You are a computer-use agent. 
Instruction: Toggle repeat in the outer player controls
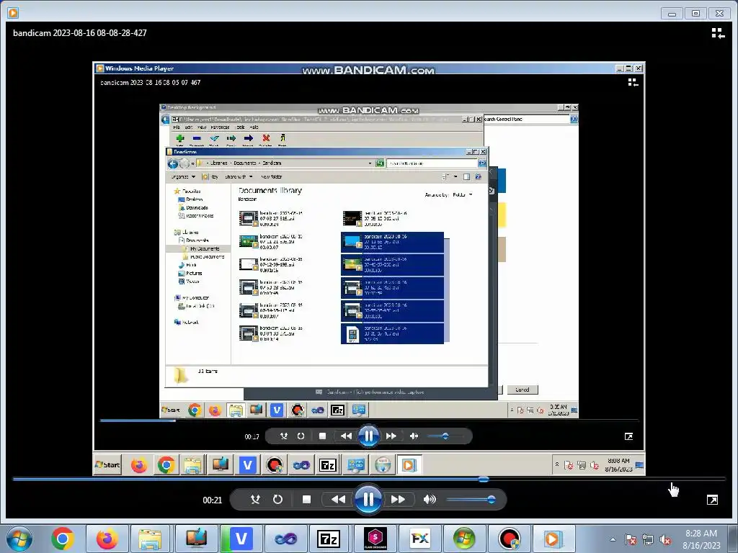tap(277, 500)
